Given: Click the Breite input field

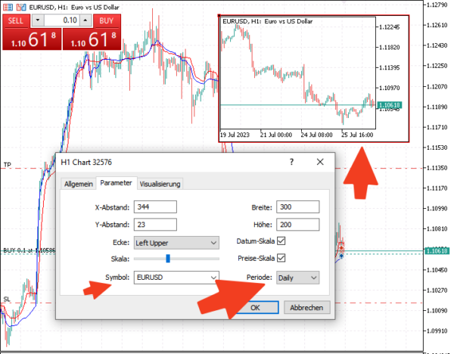Looking at the screenshot, I should [298, 207].
